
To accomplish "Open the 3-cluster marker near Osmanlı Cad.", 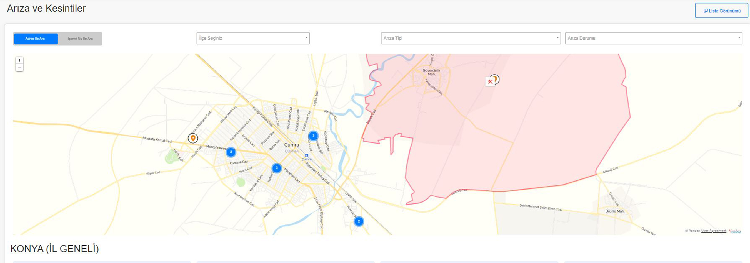I will [231, 152].
